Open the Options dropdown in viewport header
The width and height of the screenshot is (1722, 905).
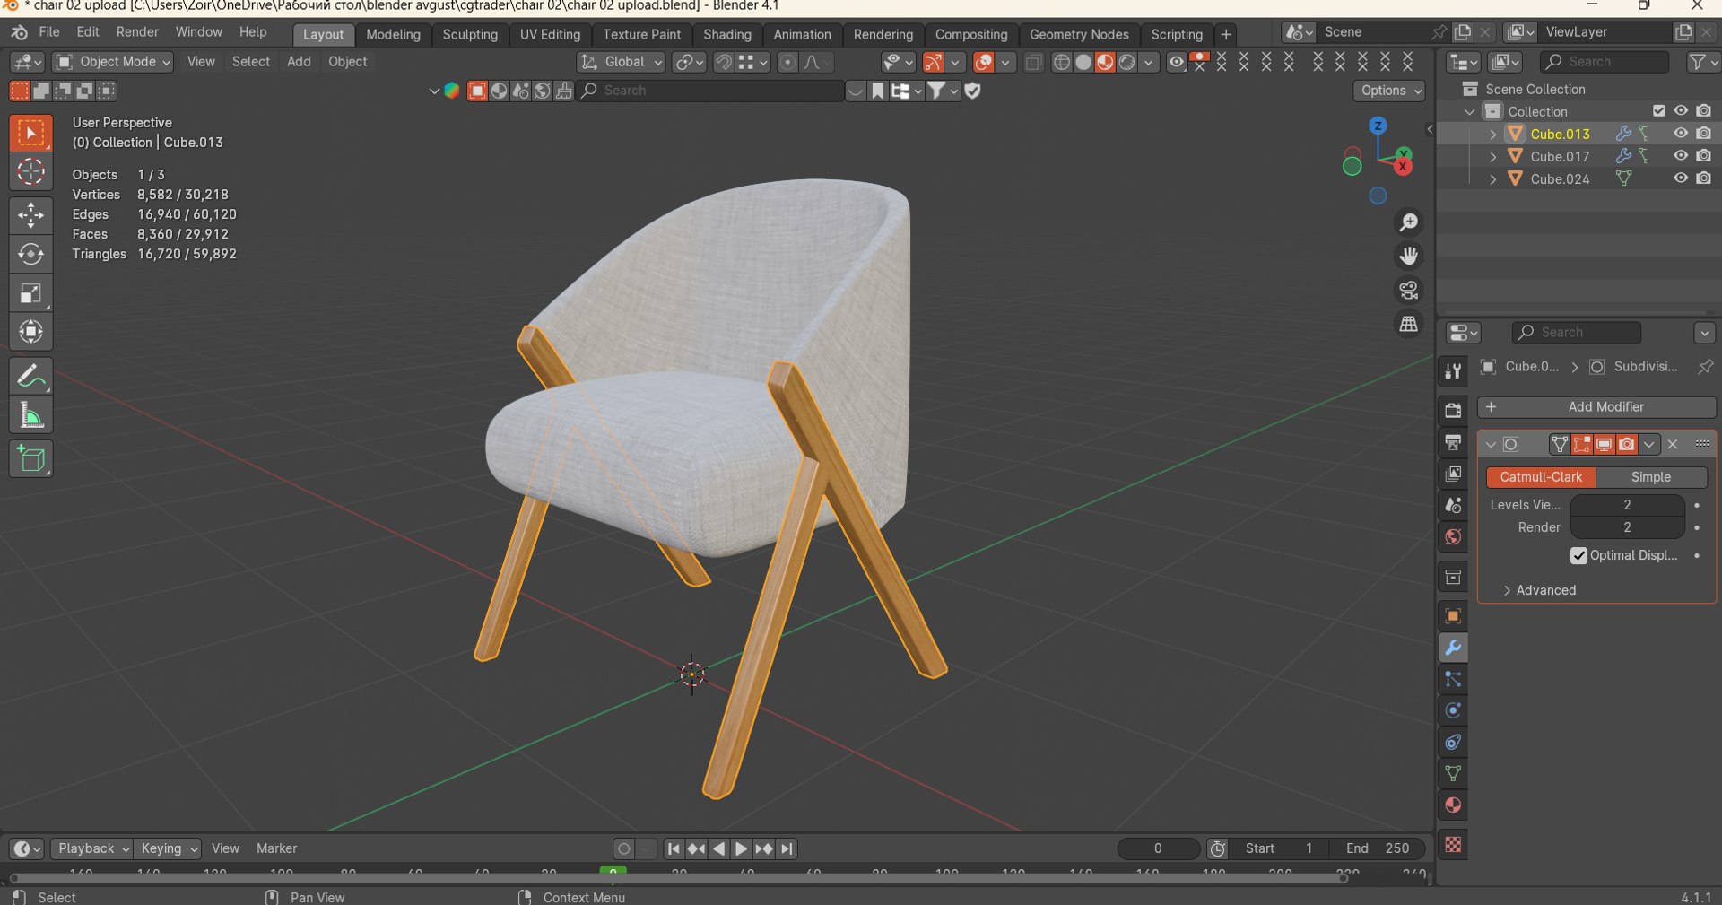1389,91
